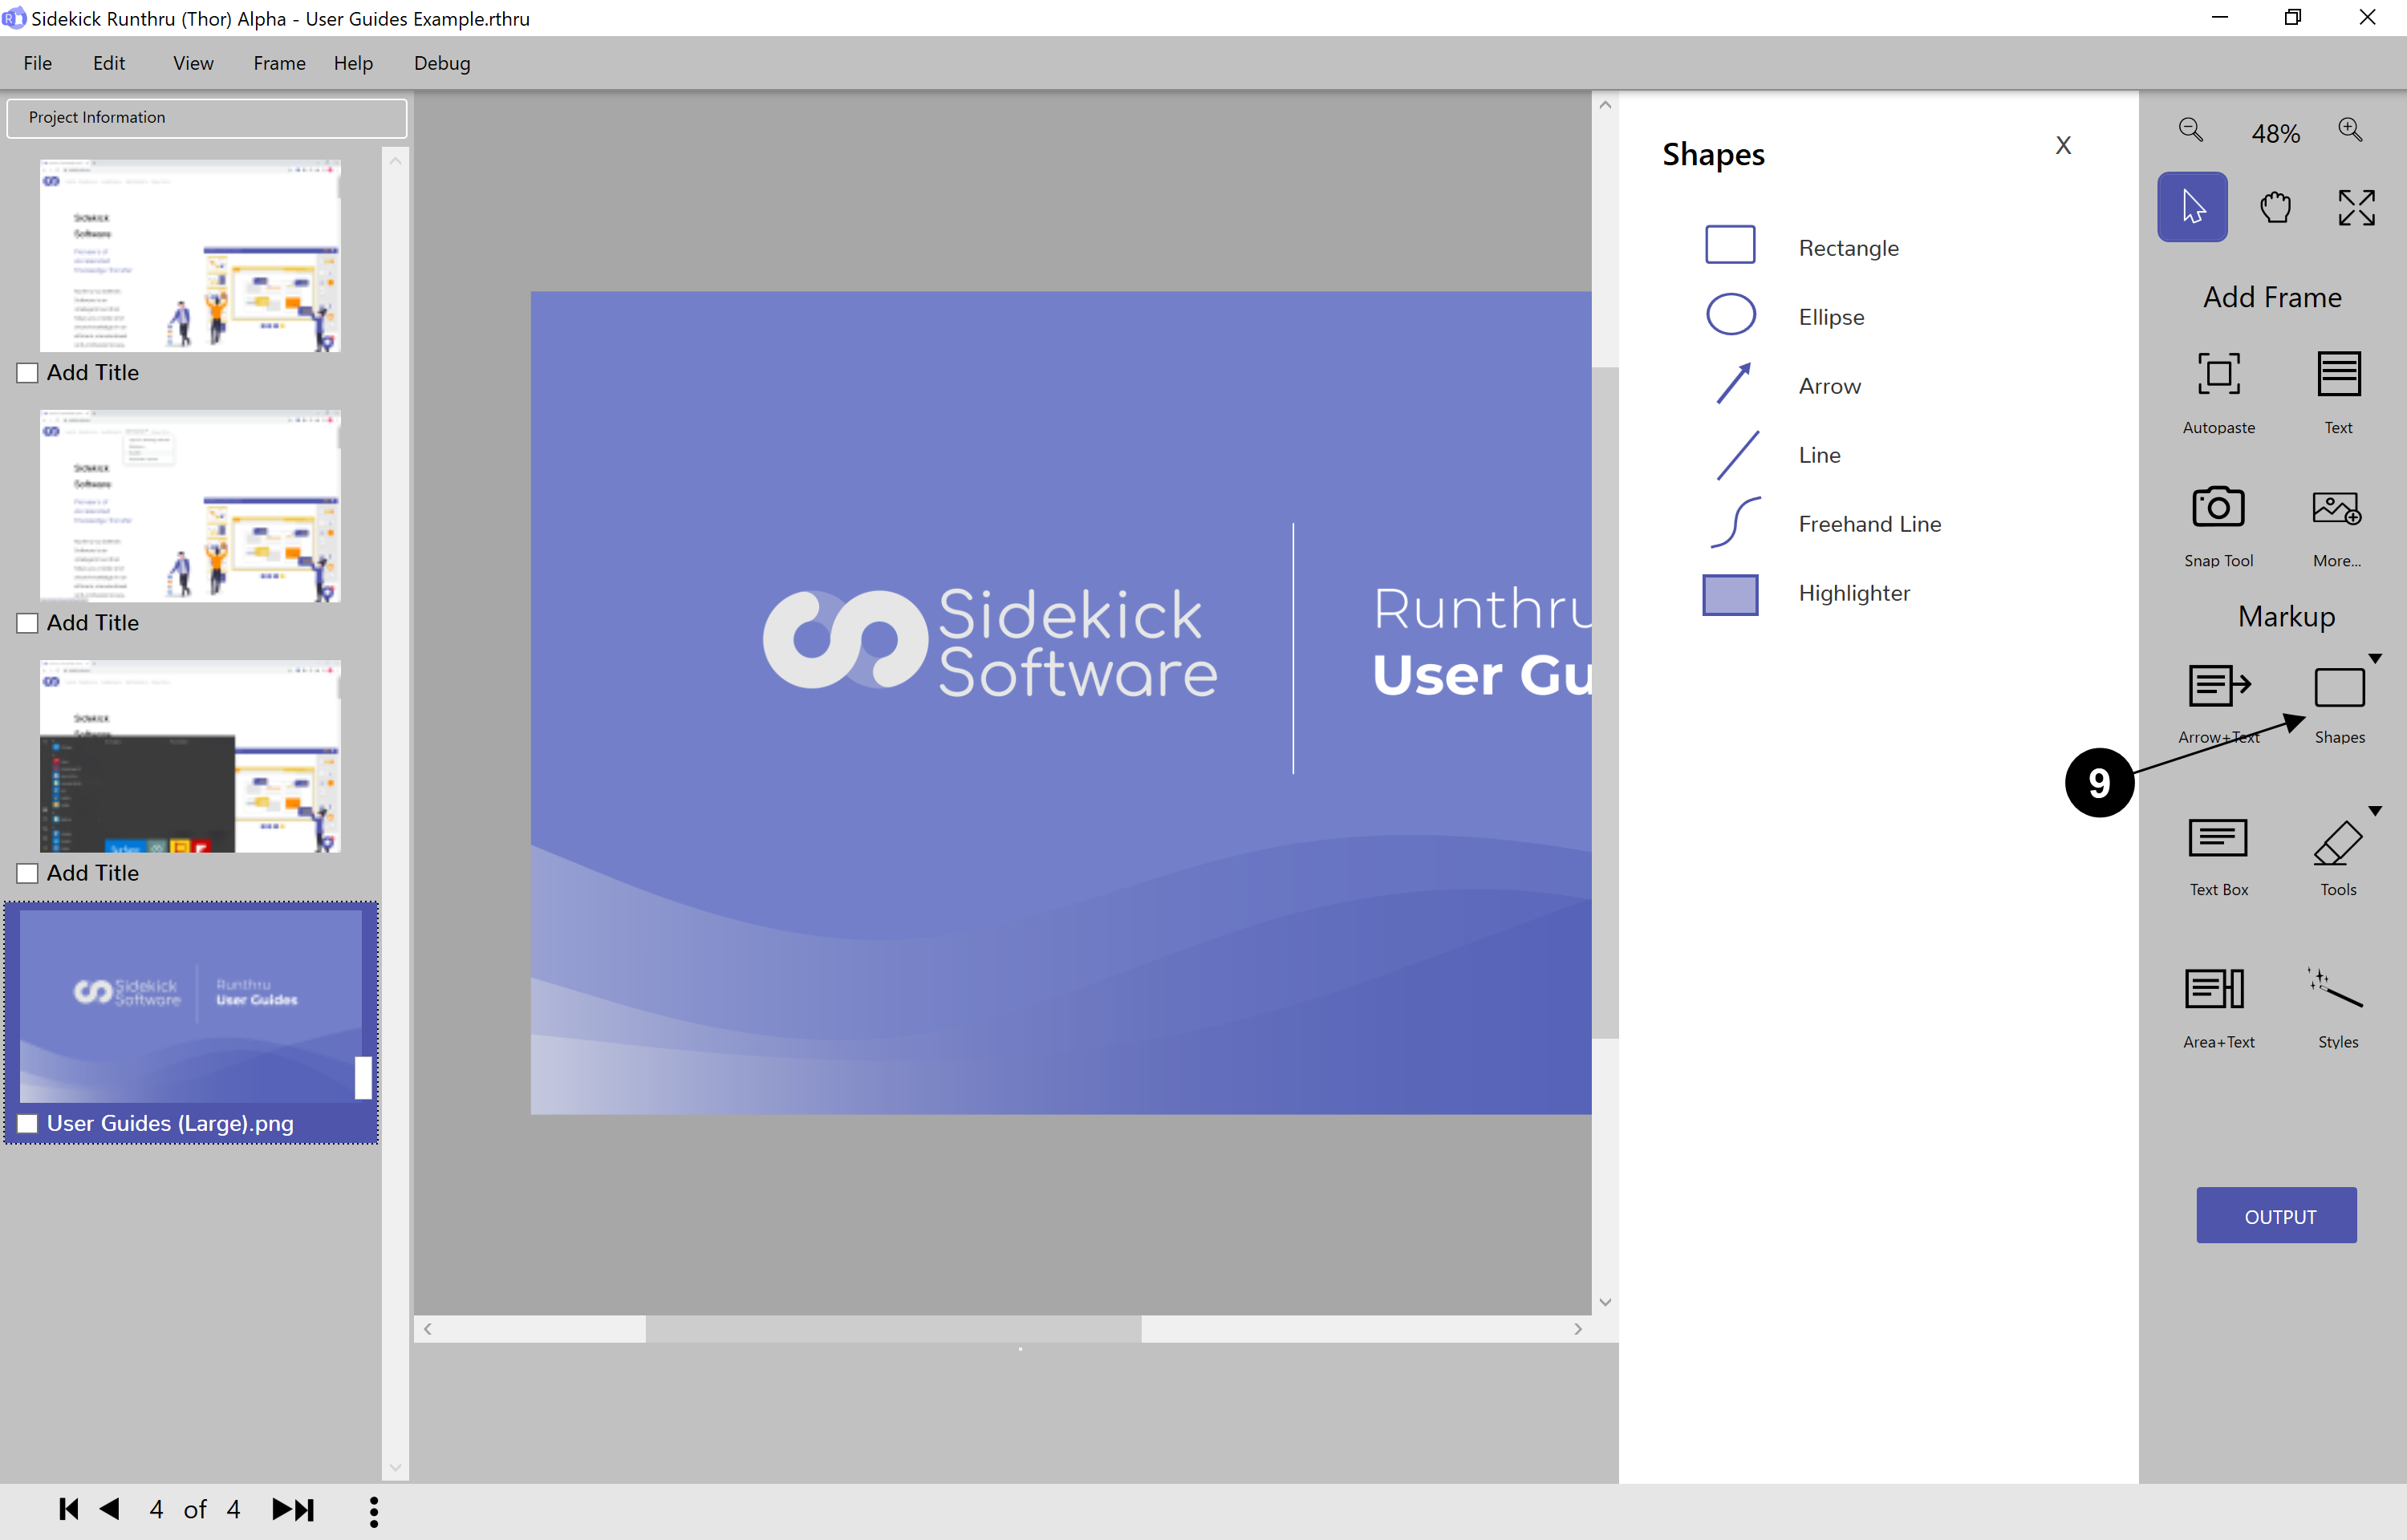This screenshot has height=1540, width=2407.
Task: Click the User Guides (Large).png title
Action: [170, 1123]
